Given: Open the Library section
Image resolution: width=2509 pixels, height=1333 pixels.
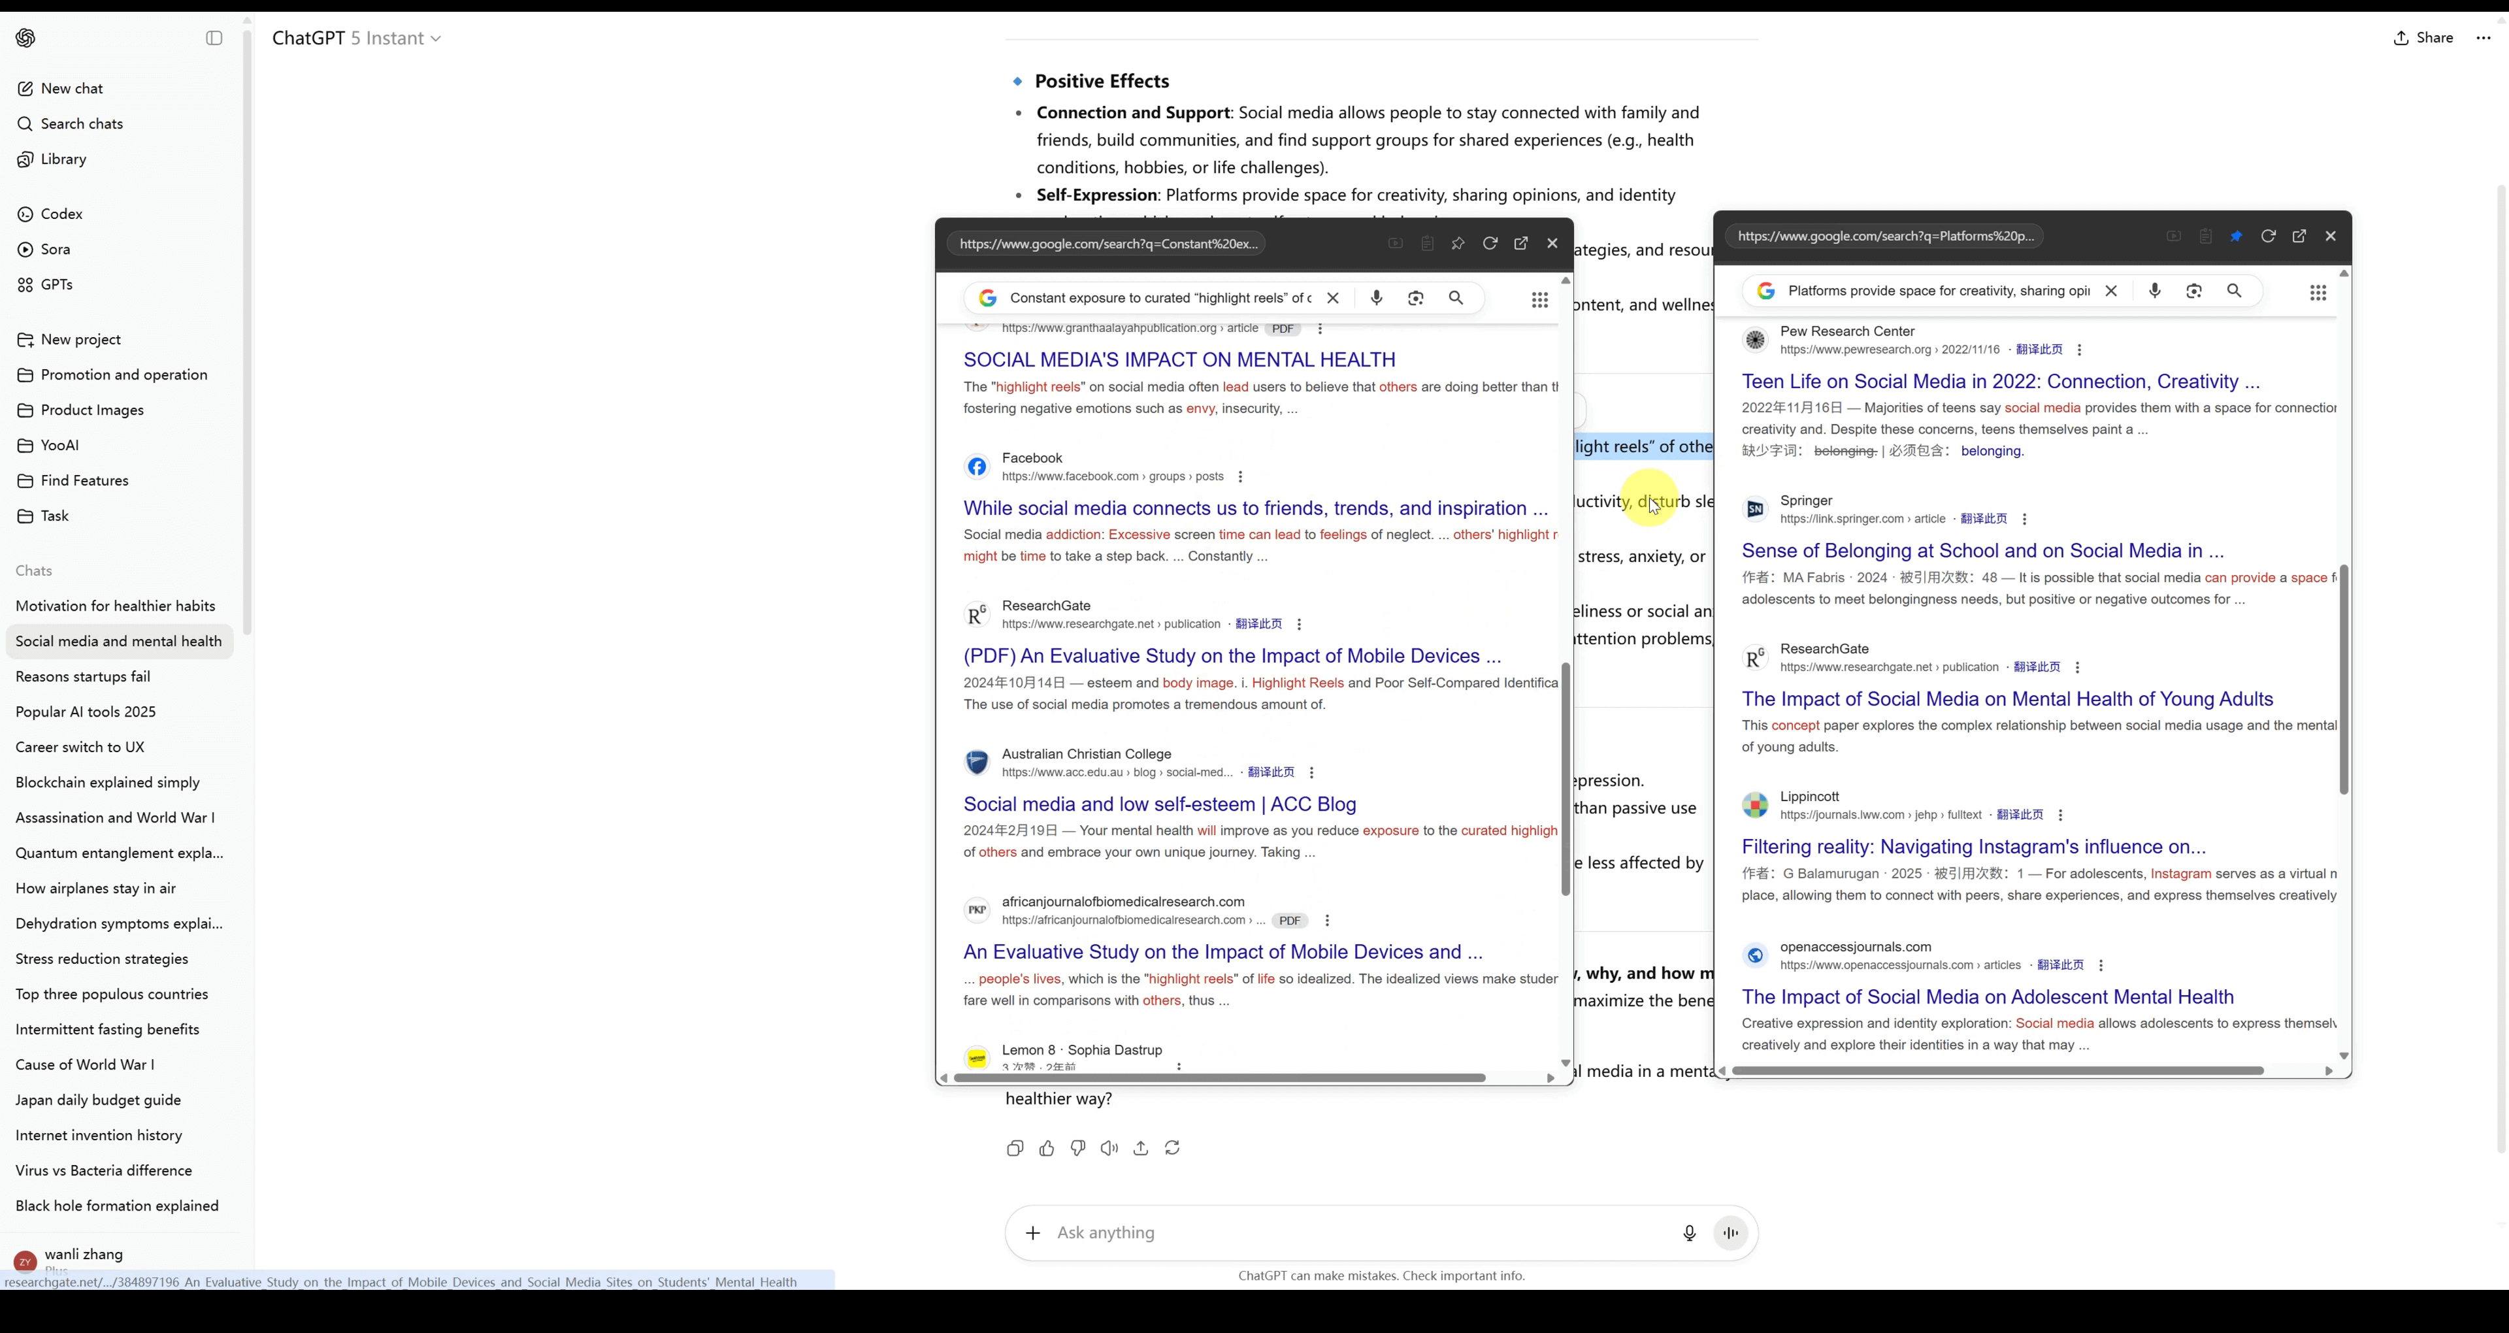Looking at the screenshot, I should click(52, 159).
